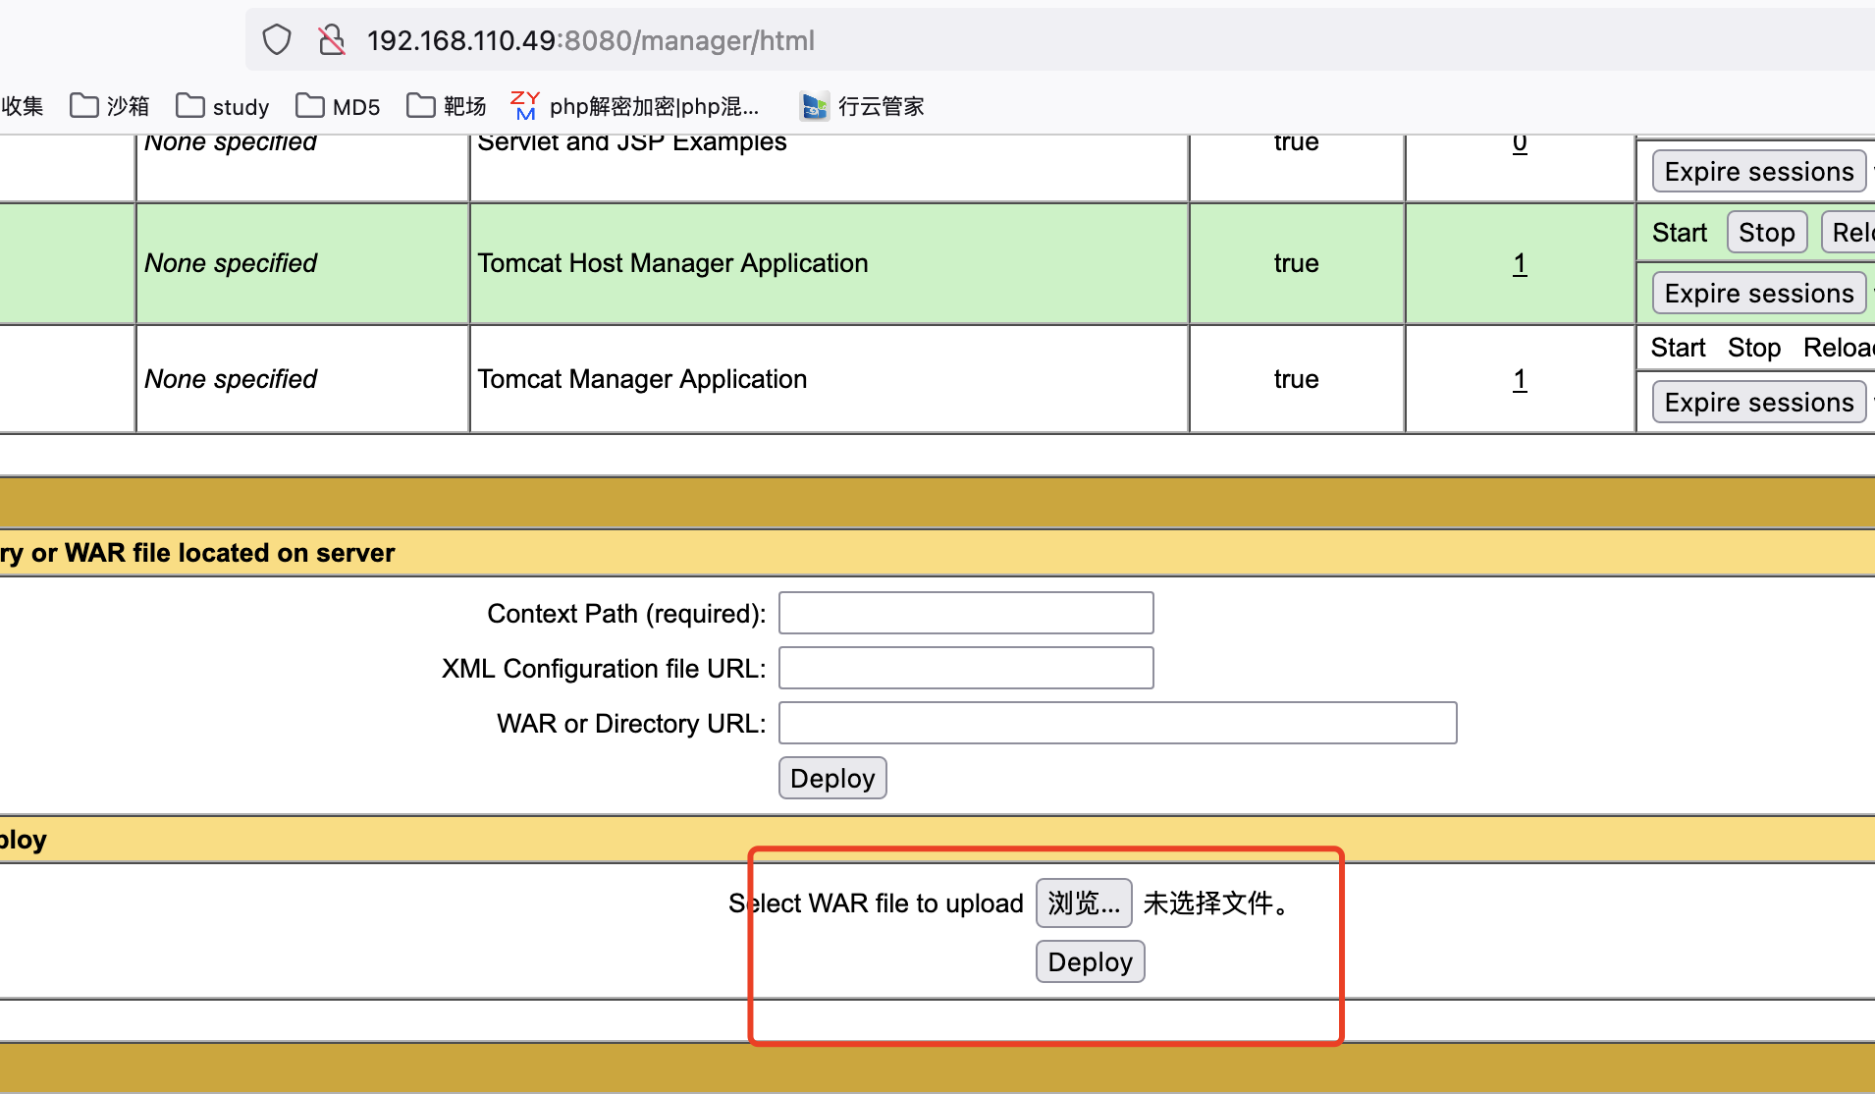Screen dimensions: 1875x1094
Task: Click 未选择文件。 status text
Action: click(1216, 903)
